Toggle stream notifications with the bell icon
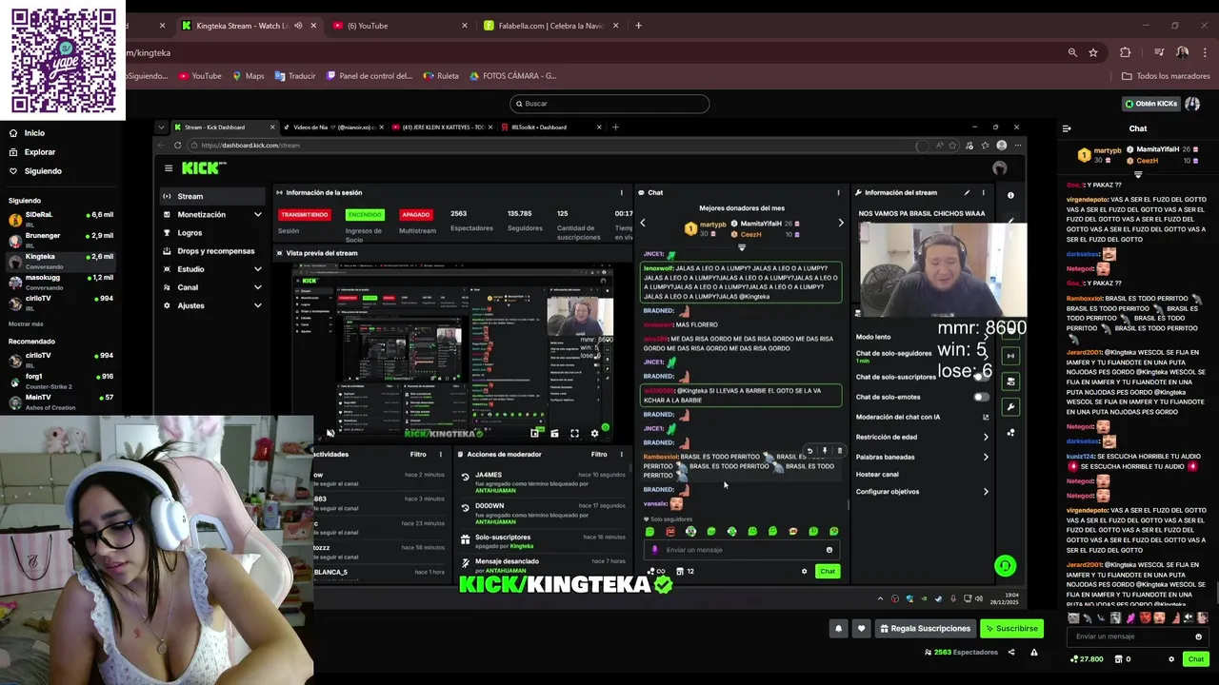Viewport: 1219px width, 685px height. (x=839, y=628)
